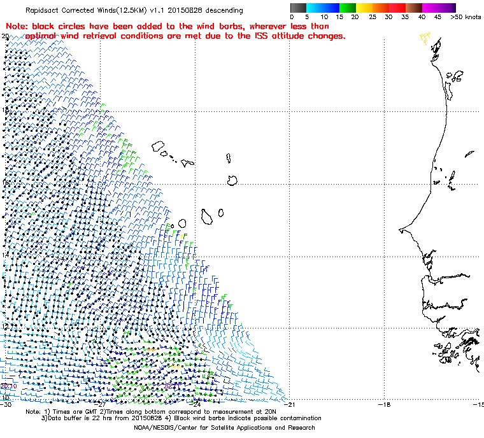The width and height of the screenshot is (484, 438).
Task: Click the latitude label '14'
Action: click(5, 255)
